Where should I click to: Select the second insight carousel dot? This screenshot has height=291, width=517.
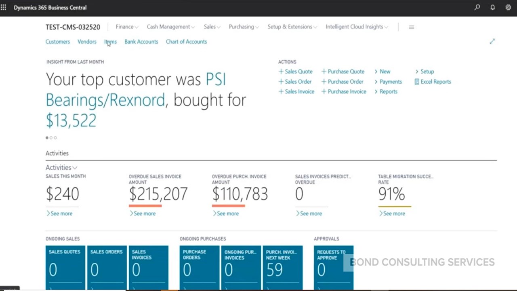(51, 138)
